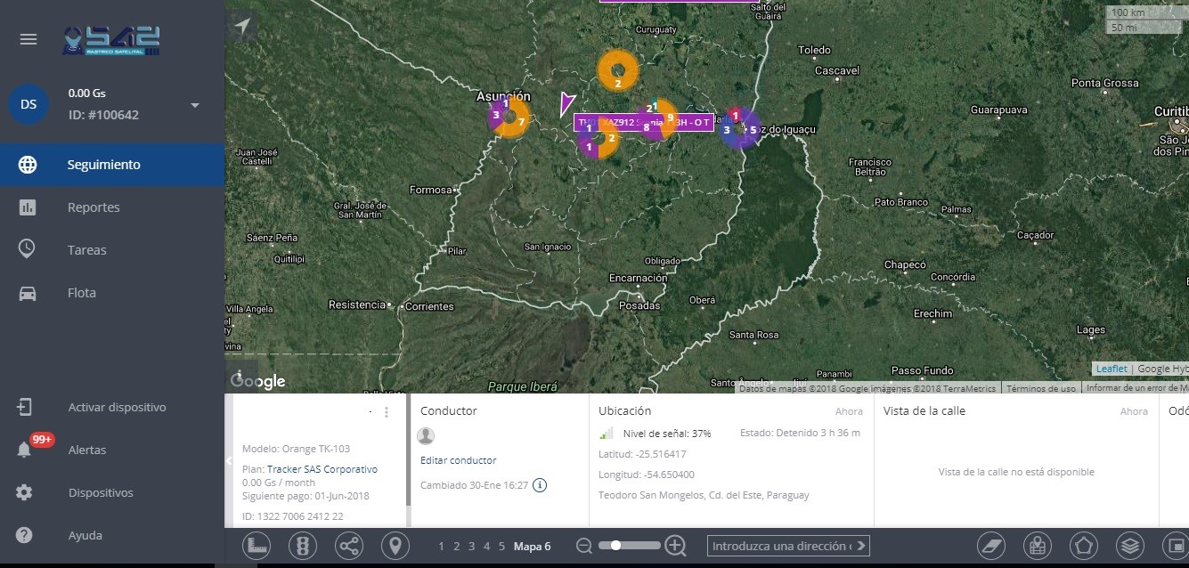Image resolution: width=1189 pixels, height=568 pixels.
Task: Open the Tracker SAS Corporativo plan link
Action: coord(322,469)
